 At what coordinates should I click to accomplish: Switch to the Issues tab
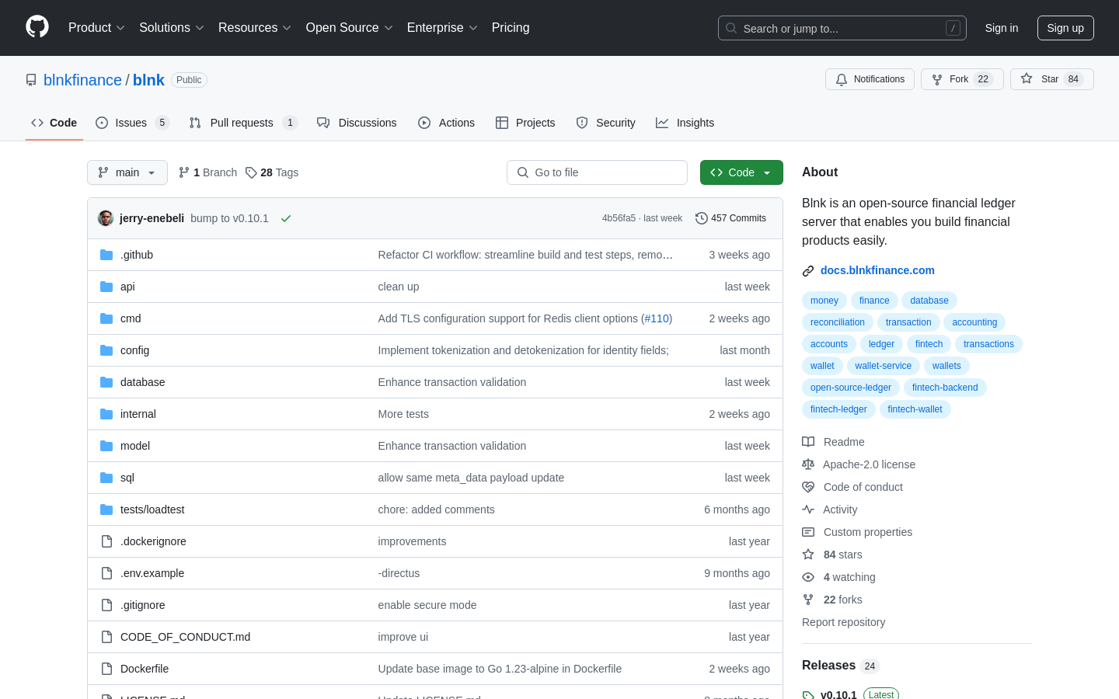(132, 123)
